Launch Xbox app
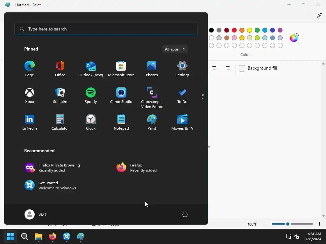326x244 pixels. (x=30, y=96)
